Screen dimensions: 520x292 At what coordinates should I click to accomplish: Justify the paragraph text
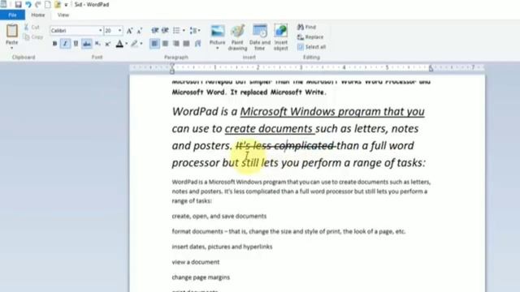tap(186, 43)
